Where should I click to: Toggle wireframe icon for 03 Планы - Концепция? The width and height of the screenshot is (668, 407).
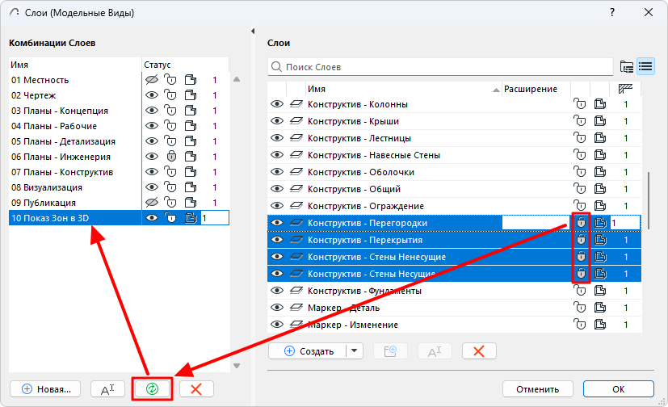(191, 111)
